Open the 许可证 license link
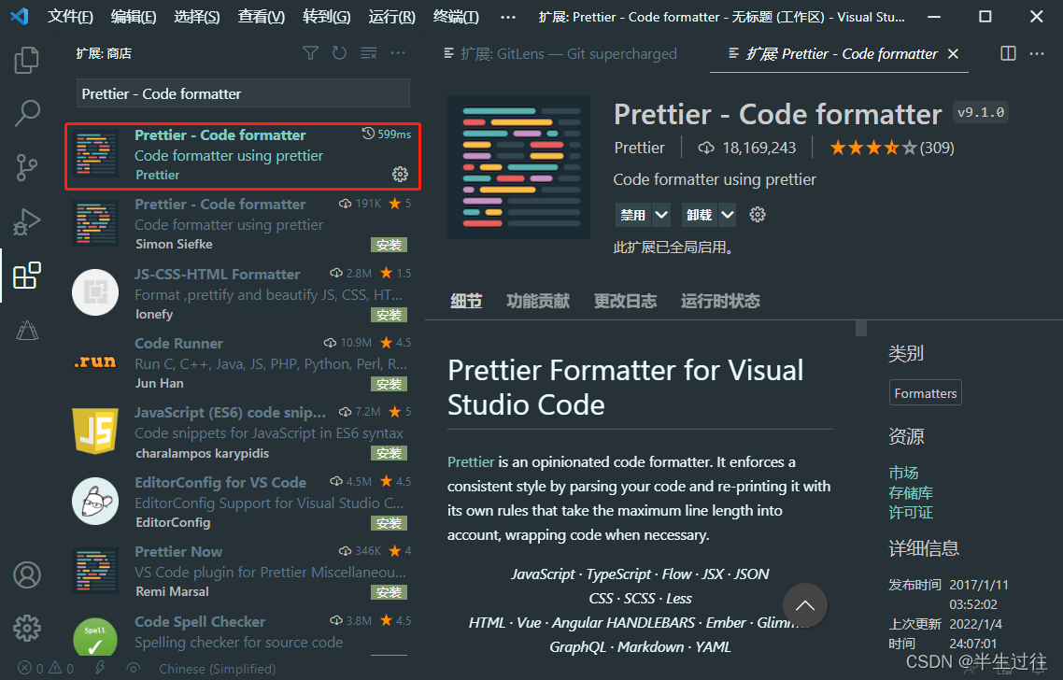 coord(911,512)
